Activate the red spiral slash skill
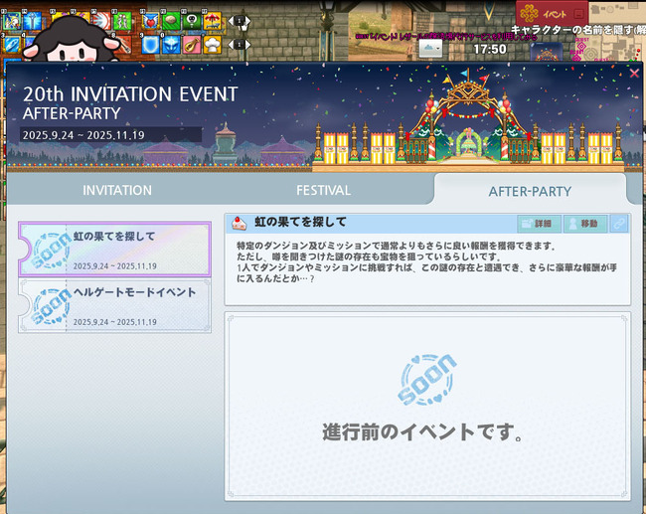Screen dimensions: 646x514 click(x=101, y=21)
